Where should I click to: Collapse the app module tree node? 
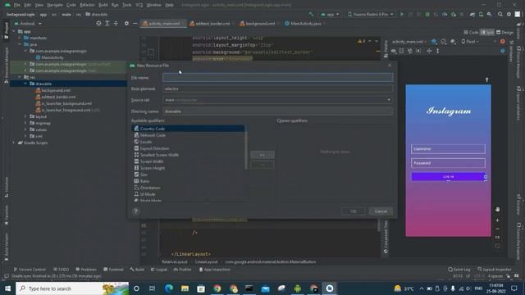(14, 31)
